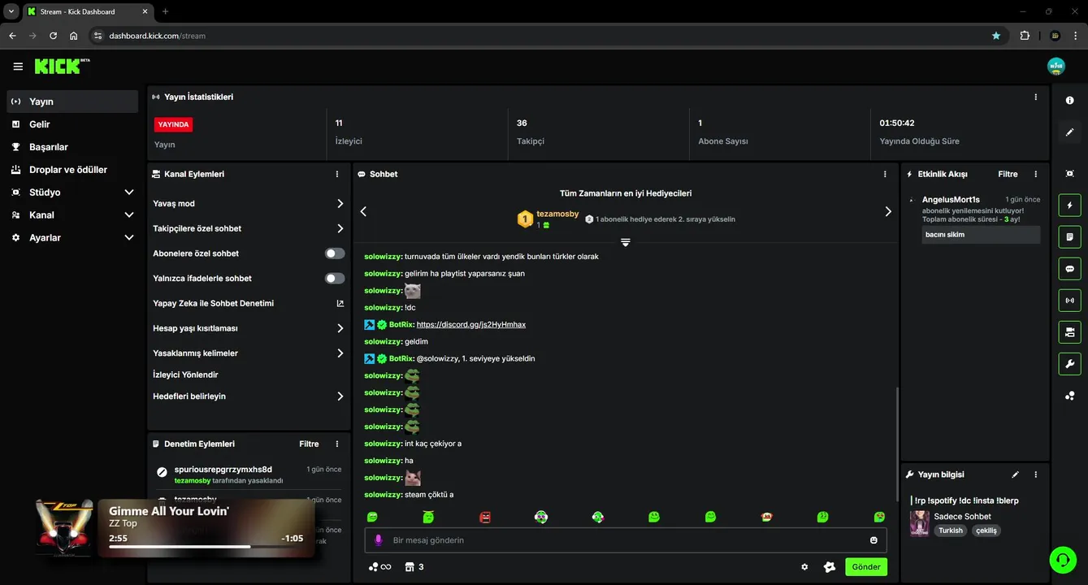Screen dimensions: 1088x585
Task: Go to Yayın in the sidebar
Action: click(72, 102)
